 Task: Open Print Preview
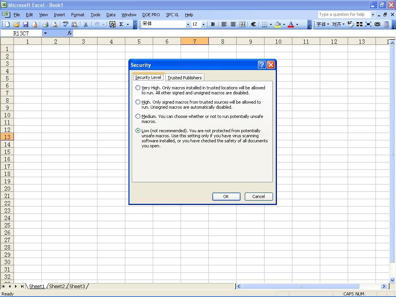tap(54, 24)
